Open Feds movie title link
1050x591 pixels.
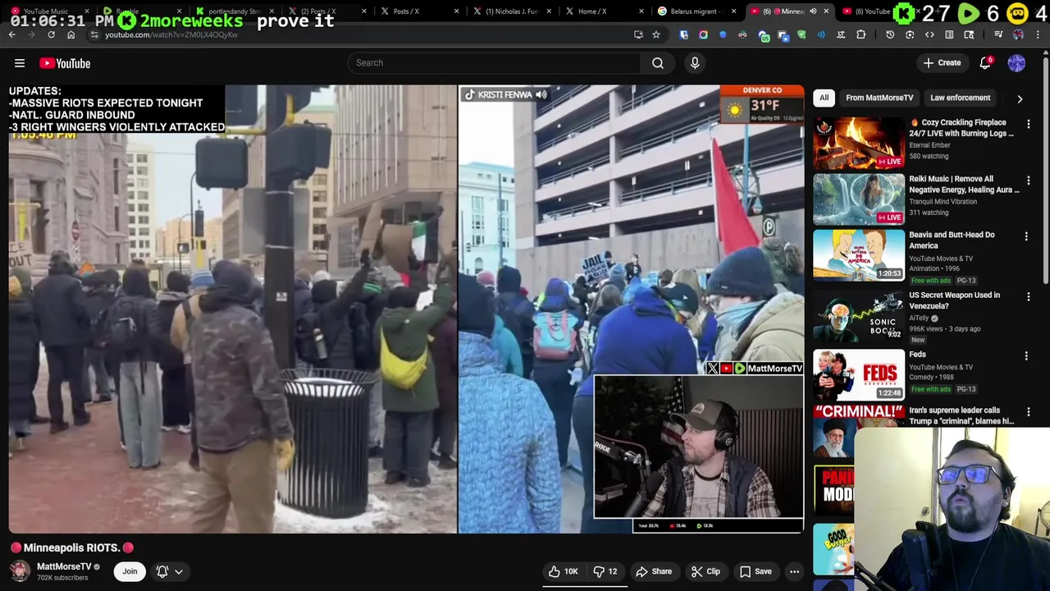pyautogui.click(x=917, y=355)
